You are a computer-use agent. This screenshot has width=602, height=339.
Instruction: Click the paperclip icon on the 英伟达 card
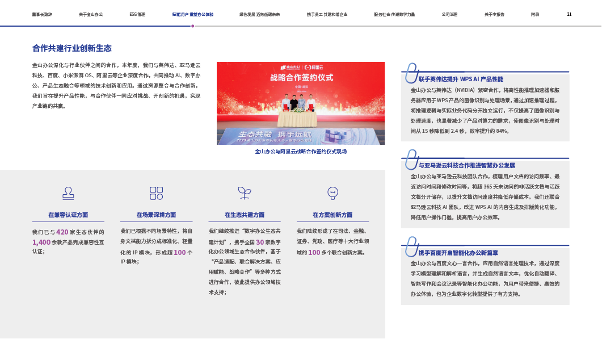[x=409, y=72]
